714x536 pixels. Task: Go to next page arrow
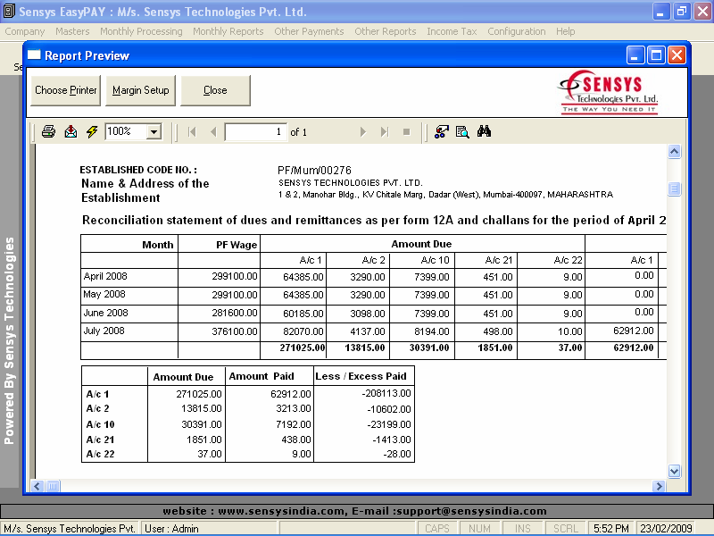point(363,132)
